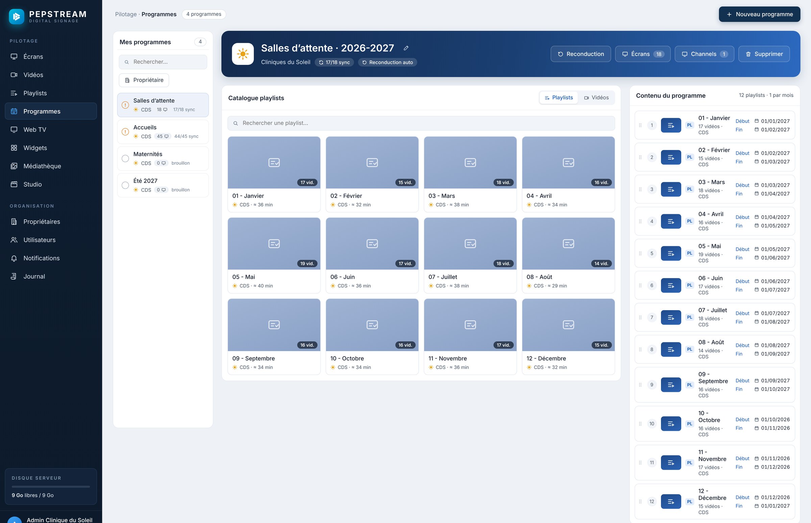The height and width of the screenshot is (523, 811).
Task: Navigate to Web TV
Action: pos(51,129)
